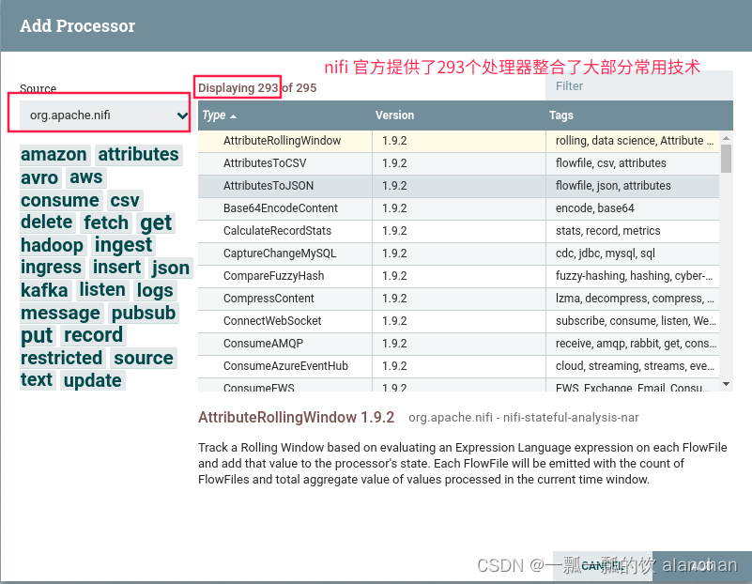Image resolution: width=752 pixels, height=584 pixels.
Task: Click the processor list scrollbar thumb
Action: [726, 159]
